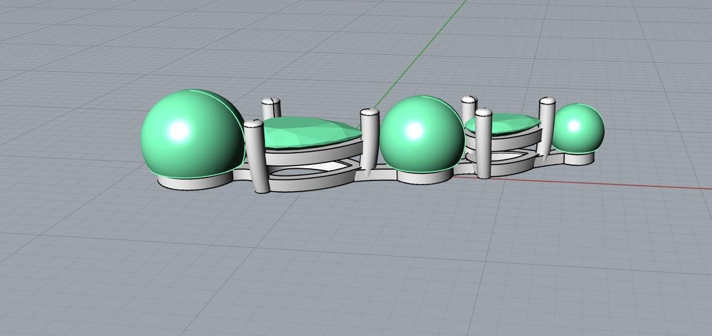Select the front prong beside the large sphere
The image size is (712, 336).
click(x=256, y=158)
